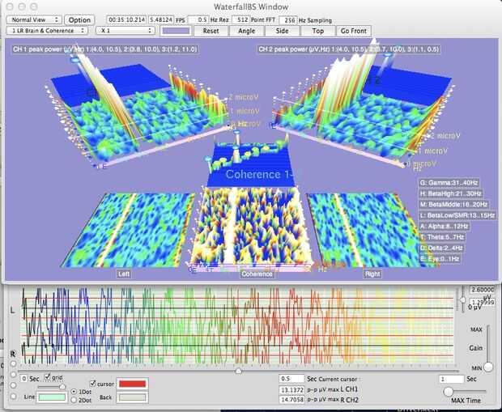The width and height of the screenshot is (502, 412).
Task: Click the FPS value field 5.48124
Action: 161,19
